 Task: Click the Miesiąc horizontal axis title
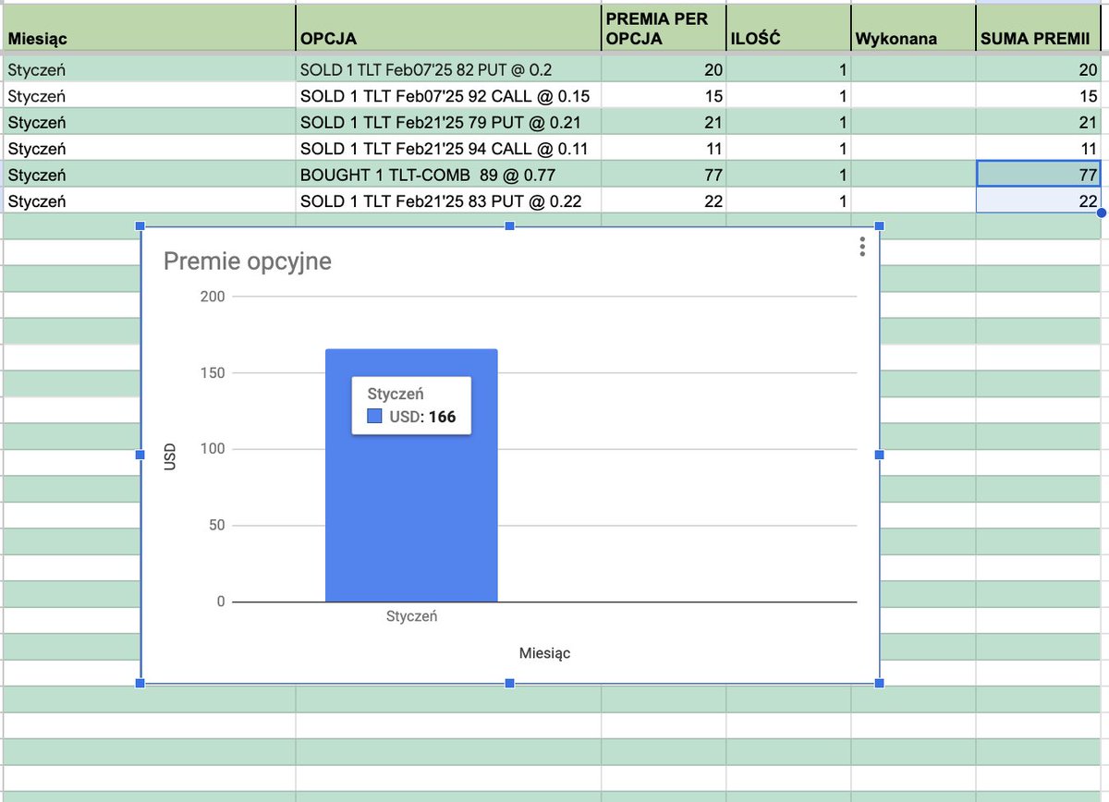[x=544, y=653]
